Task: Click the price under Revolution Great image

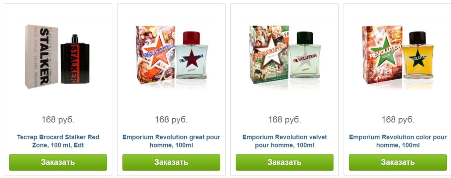Action: (171, 120)
